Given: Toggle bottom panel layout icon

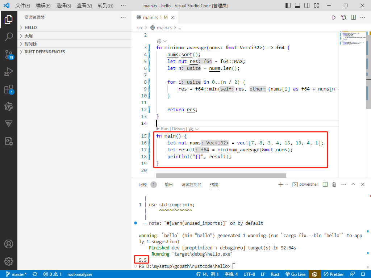Looking at the screenshot, I should click(297, 5).
